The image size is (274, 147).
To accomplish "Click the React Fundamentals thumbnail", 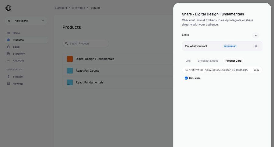I will [70, 82].
